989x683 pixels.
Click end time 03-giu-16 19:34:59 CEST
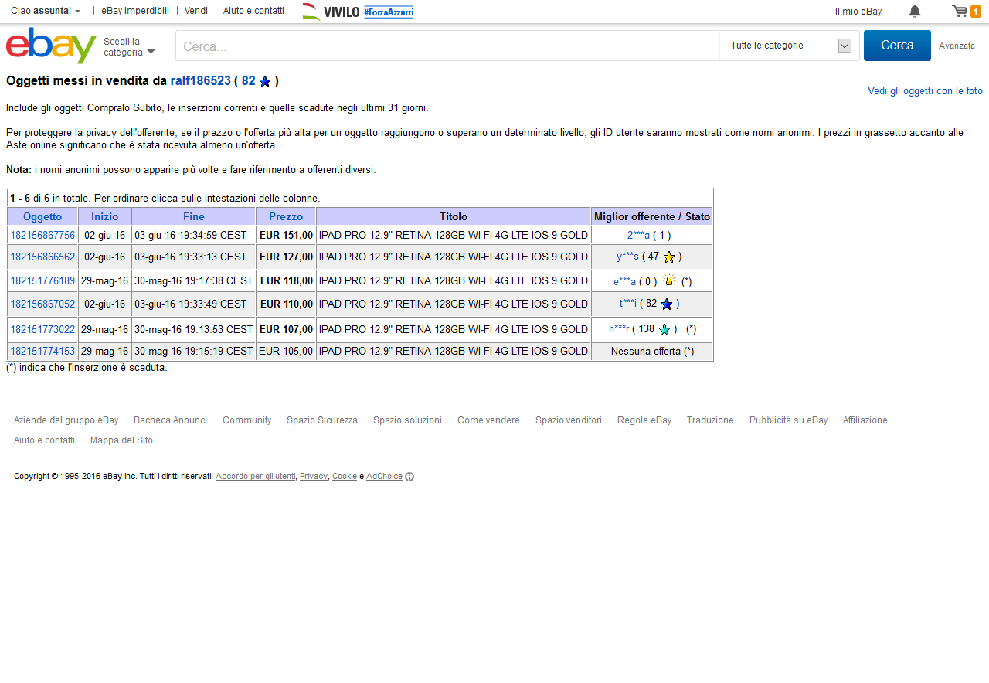tap(191, 235)
